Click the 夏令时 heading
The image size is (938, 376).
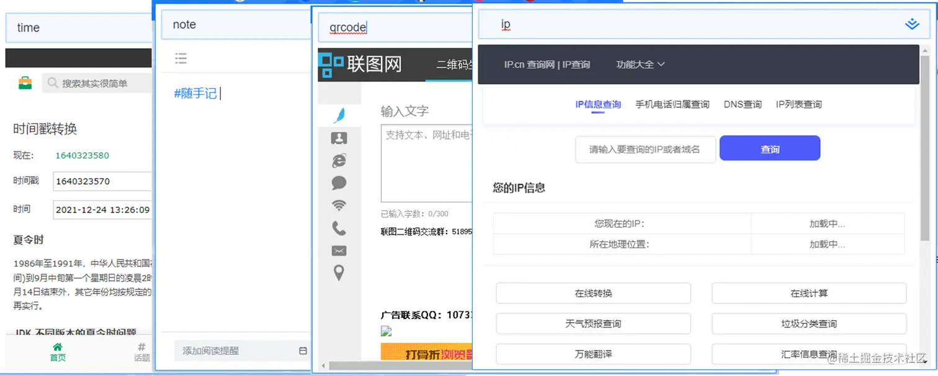pos(29,240)
